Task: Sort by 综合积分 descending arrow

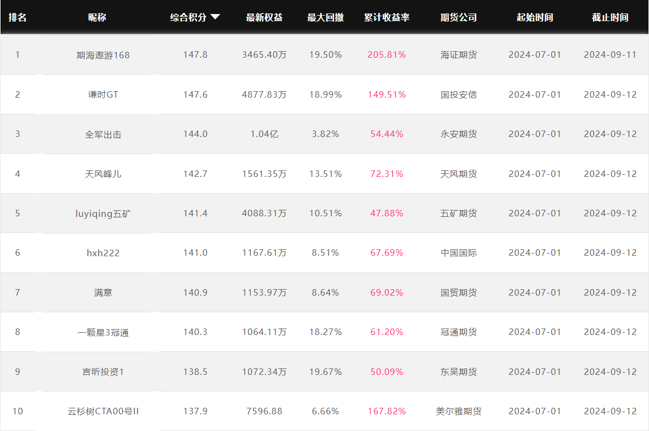Action: (x=215, y=17)
